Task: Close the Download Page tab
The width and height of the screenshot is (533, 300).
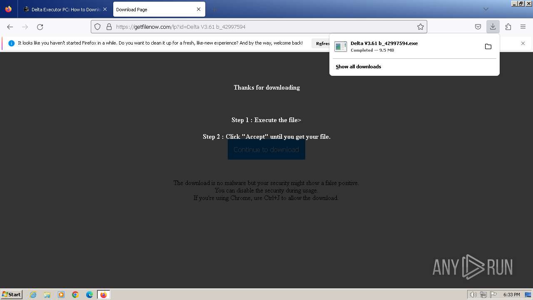Action: (199, 9)
